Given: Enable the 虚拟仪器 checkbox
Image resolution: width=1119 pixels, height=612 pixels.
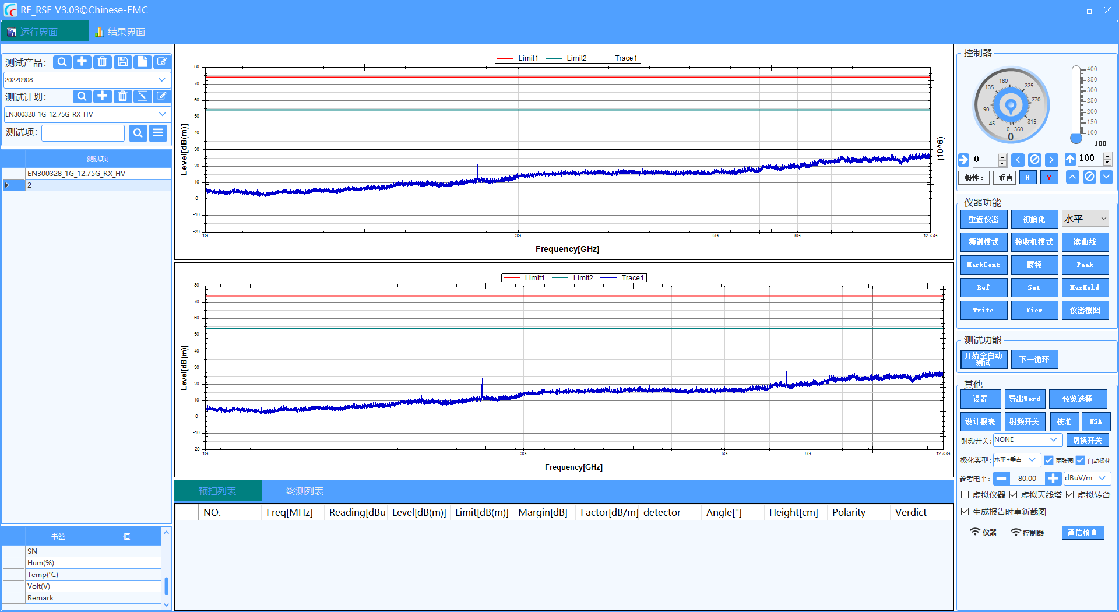Looking at the screenshot, I should pyautogui.click(x=965, y=495).
